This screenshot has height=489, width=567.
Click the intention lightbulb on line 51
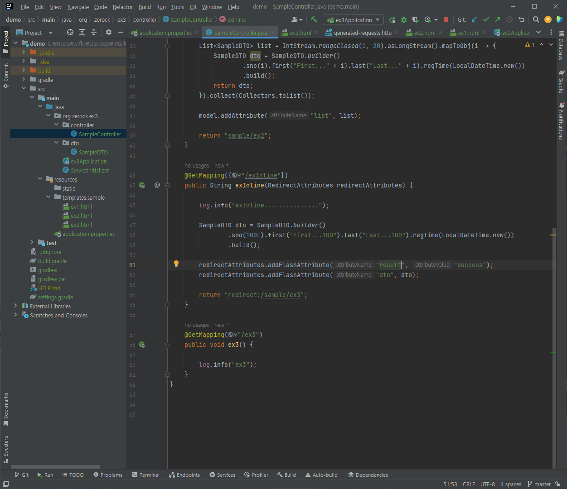(x=176, y=264)
